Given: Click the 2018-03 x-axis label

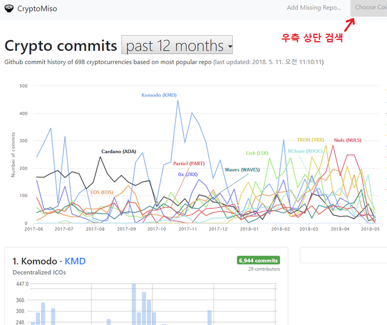Looking at the screenshot, I should pos(309,229).
